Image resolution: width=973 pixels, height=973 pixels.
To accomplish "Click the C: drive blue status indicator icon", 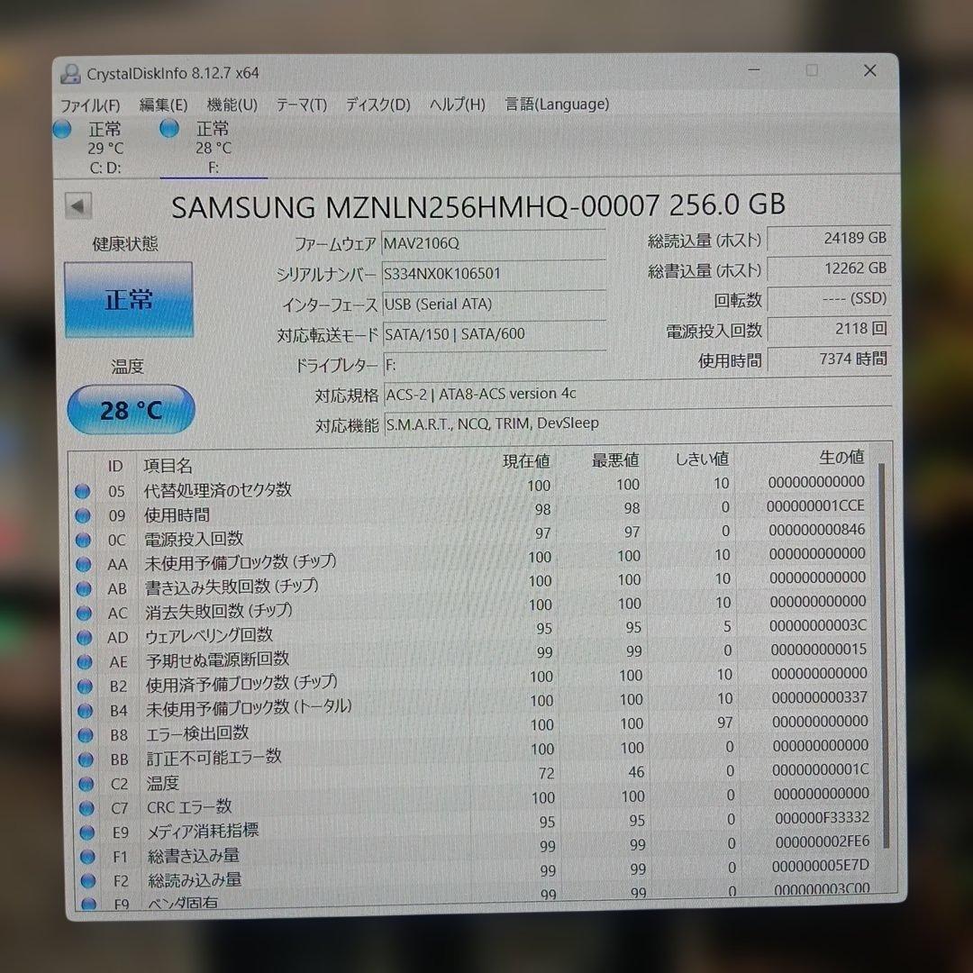I will [61, 129].
